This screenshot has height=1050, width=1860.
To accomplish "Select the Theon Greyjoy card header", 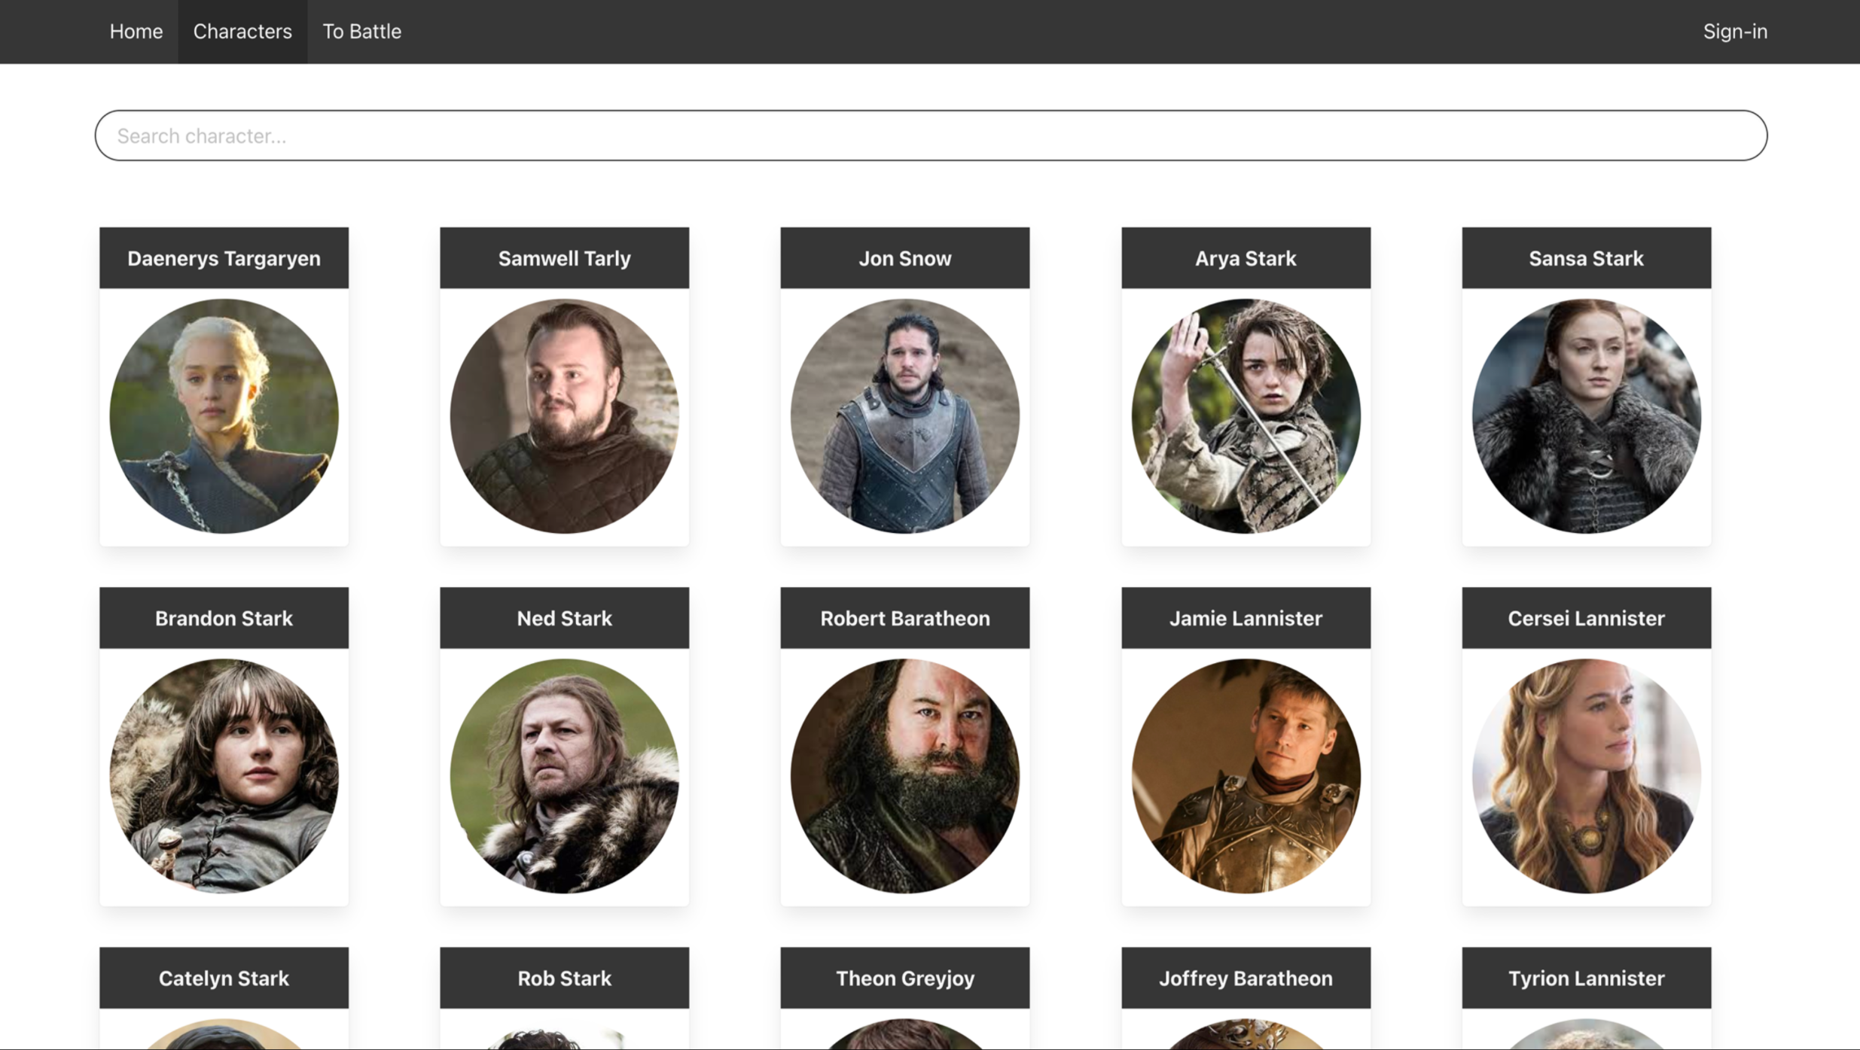I will tap(904, 978).
